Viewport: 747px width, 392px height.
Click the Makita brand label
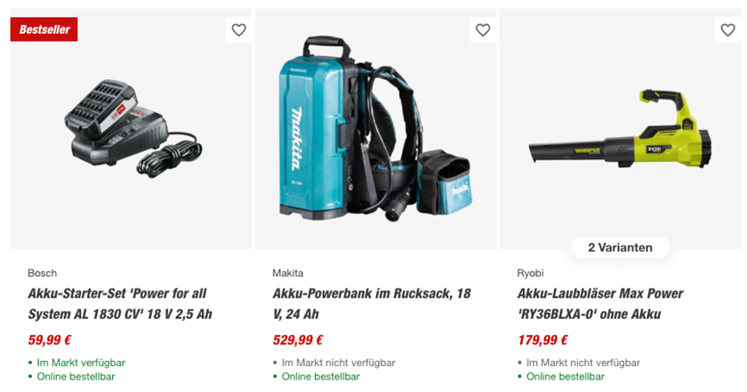point(288,273)
